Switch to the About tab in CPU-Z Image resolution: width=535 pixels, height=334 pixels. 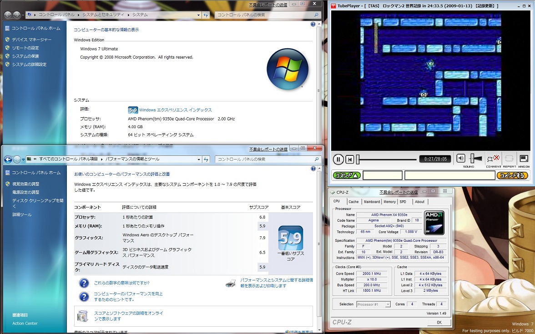click(x=419, y=202)
